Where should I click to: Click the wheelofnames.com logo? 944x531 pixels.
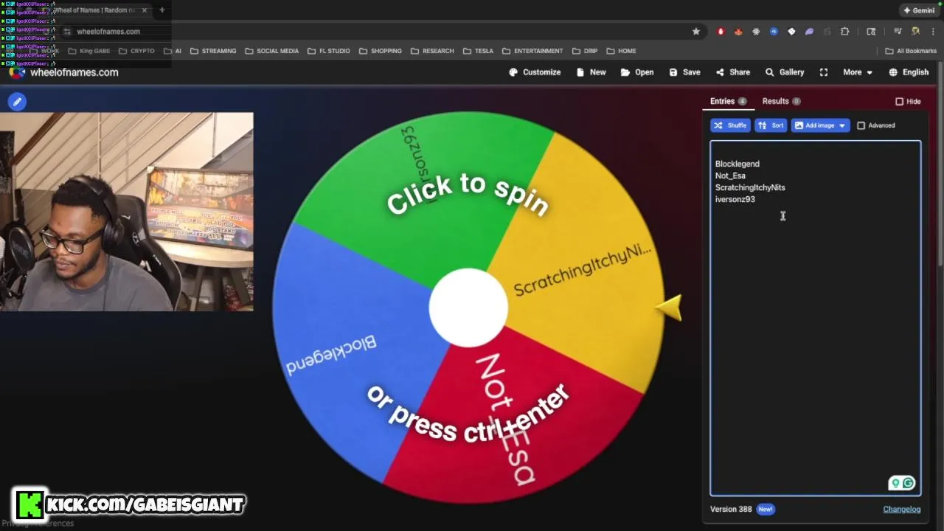(x=63, y=72)
